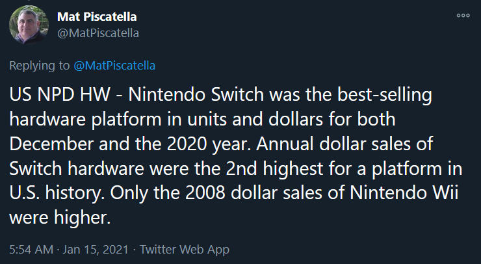Open the more options three-dot menu
The width and height of the screenshot is (481, 264).
coord(463,16)
